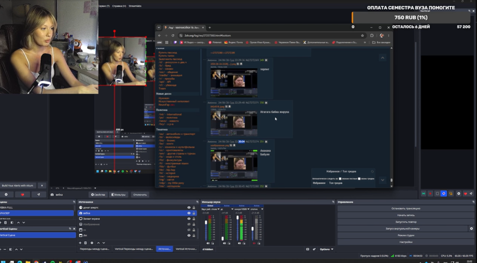Open the Streamlabs menu
Image resolution: width=477 pixels, height=263 pixels.
pyautogui.click(x=135, y=6)
